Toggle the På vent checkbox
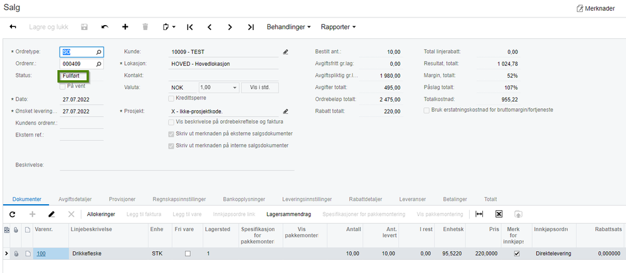This screenshot has width=626, height=273. tap(62, 86)
